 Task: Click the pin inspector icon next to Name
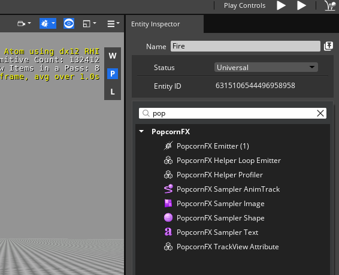(328, 46)
